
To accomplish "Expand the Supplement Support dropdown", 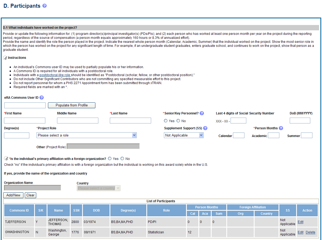I will point(184,135).
